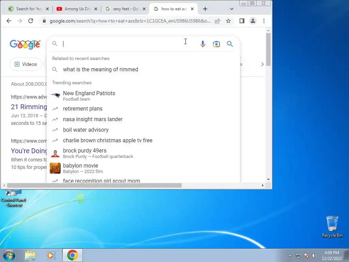
Task: Select the 'how to eat' active tab
Action: point(173,9)
